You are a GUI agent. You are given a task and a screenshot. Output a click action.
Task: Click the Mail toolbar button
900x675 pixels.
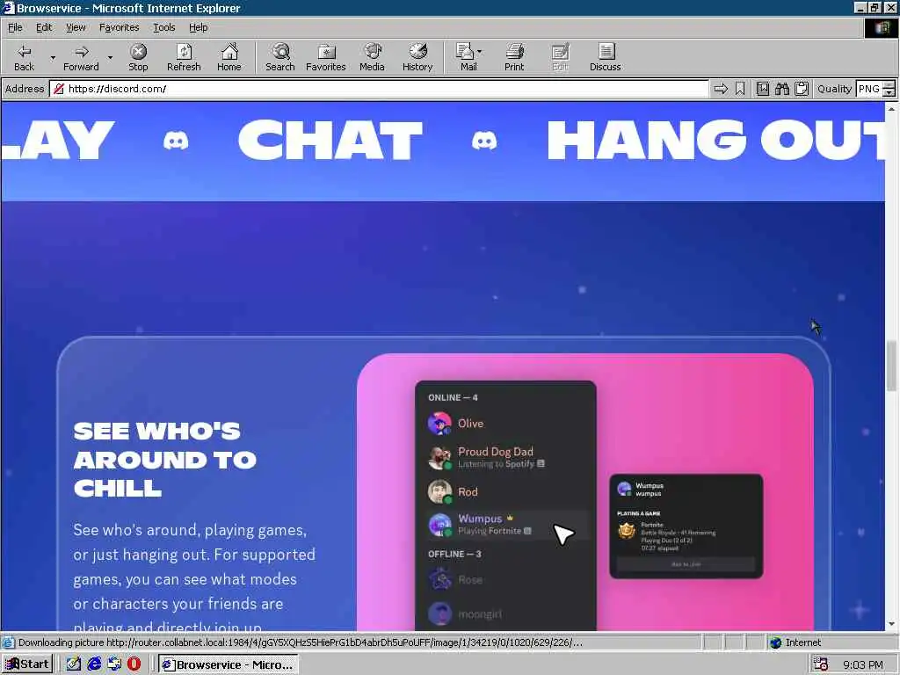(x=468, y=57)
